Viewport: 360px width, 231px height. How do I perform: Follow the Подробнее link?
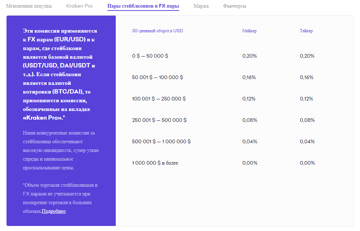[54, 211]
